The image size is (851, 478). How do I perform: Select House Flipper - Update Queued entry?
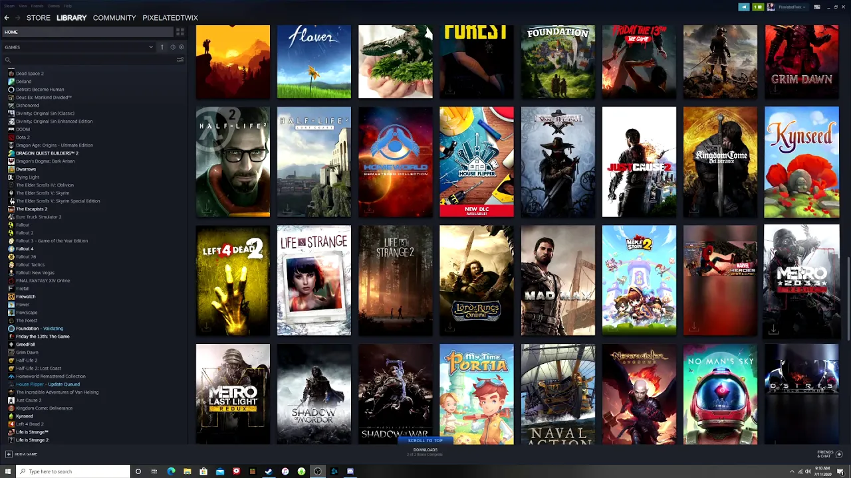coord(47,384)
